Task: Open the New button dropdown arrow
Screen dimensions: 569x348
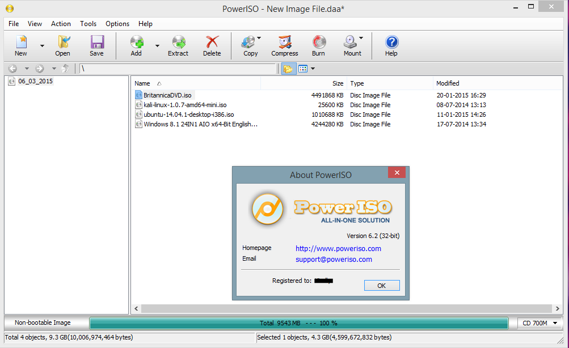Action: pyautogui.click(x=42, y=46)
